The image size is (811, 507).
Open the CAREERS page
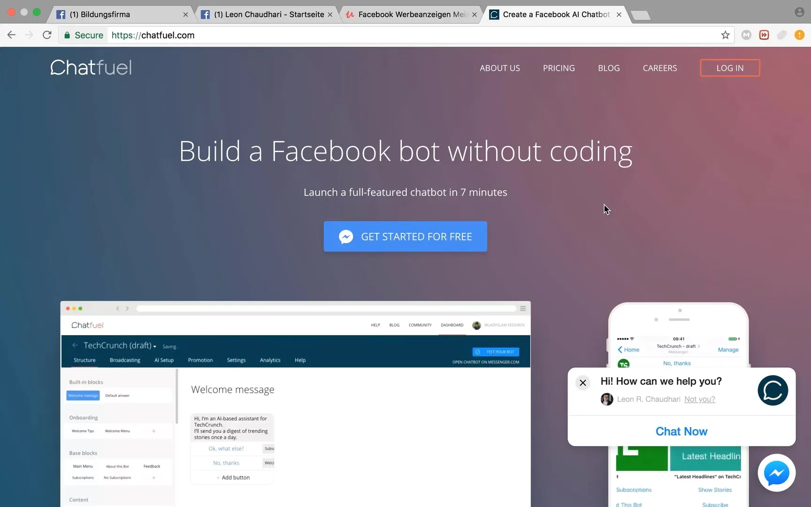660,68
